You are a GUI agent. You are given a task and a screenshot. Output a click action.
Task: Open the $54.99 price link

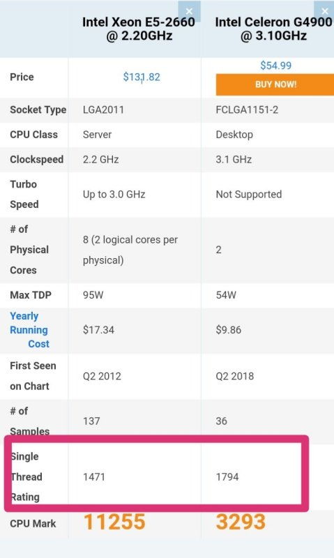tap(275, 66)
